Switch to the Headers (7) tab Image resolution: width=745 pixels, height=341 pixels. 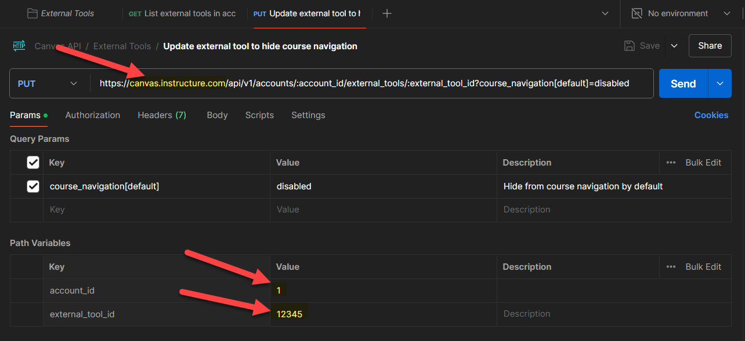pos(162,115)
